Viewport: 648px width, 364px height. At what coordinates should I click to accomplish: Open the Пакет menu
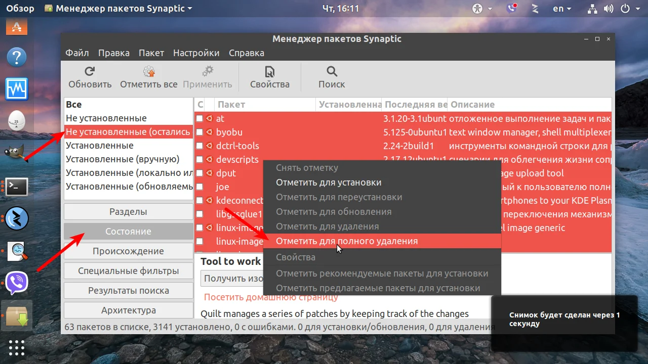click(x=151, y=53)
